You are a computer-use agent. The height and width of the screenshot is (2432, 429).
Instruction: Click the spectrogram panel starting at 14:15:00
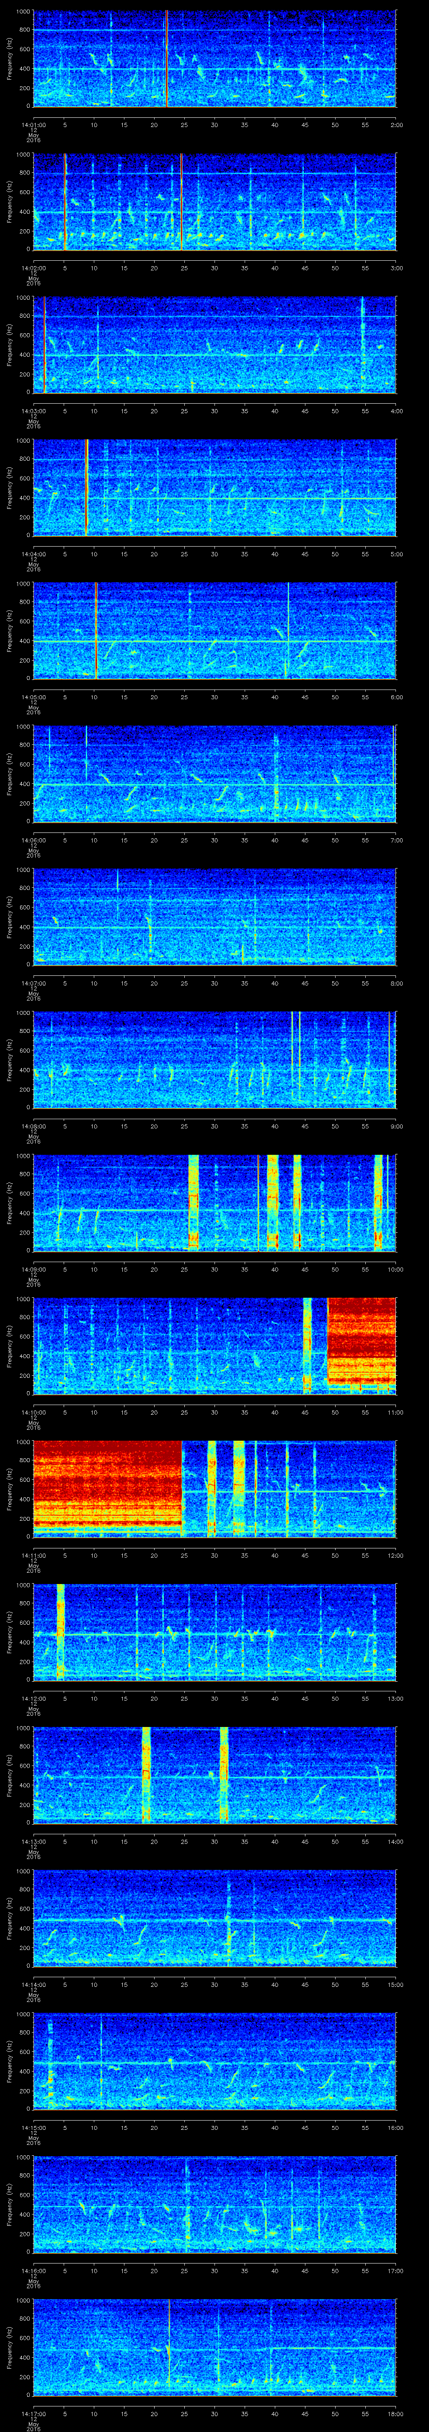click(215, 2061)
